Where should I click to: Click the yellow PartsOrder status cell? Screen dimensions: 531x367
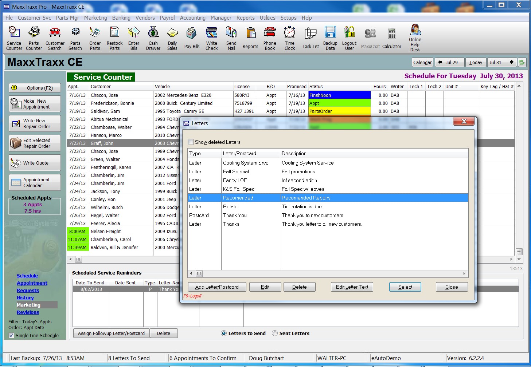(339, 111)
